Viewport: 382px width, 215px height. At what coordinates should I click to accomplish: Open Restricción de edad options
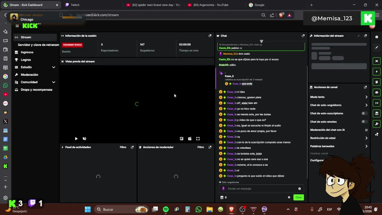[339, 138]
